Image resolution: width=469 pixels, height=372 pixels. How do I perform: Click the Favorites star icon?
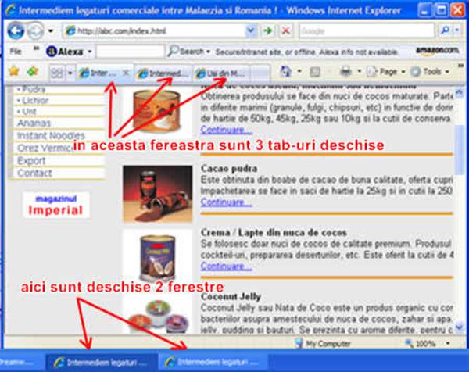pyautogui.click(x=13, y=71)
